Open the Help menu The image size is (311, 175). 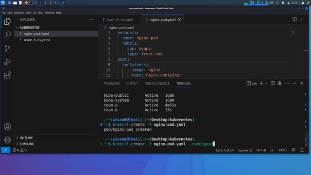(x=58, y=13)
